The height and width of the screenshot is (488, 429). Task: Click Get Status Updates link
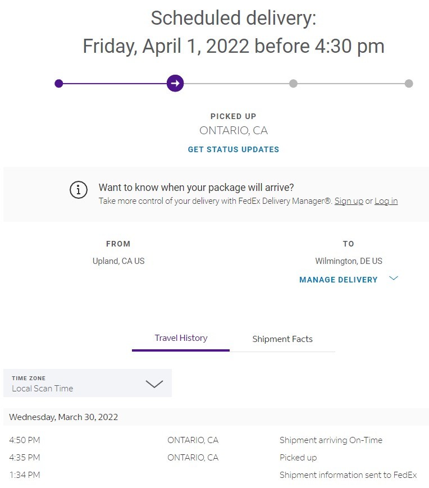tap(234, 149)
